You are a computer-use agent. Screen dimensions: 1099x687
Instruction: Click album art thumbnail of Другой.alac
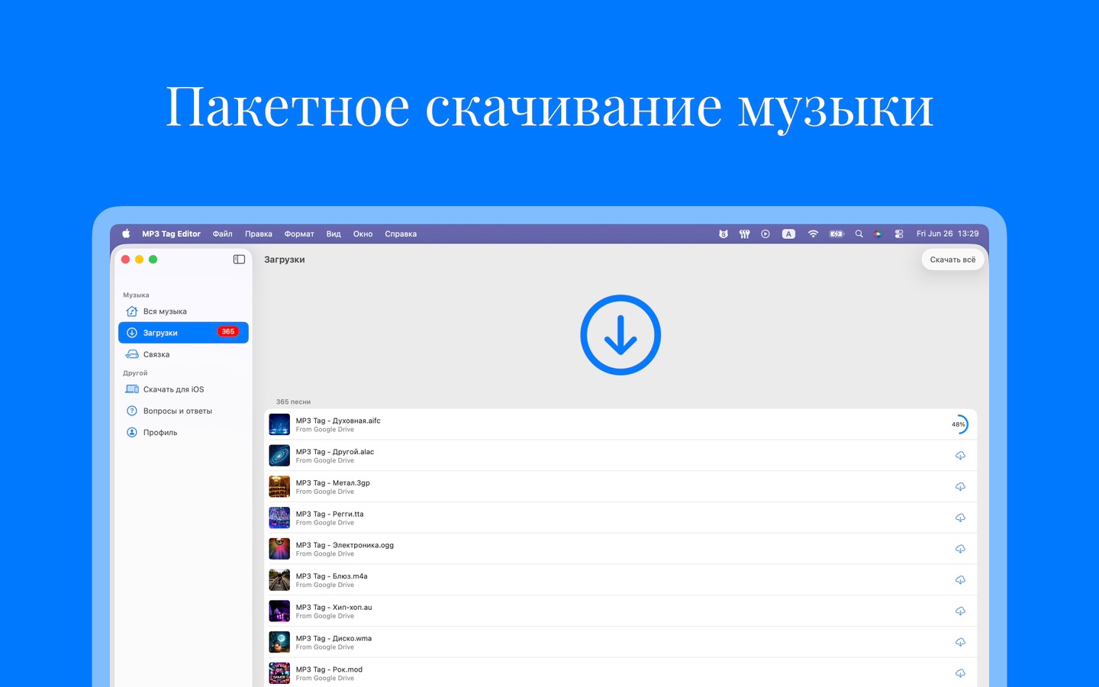point(279,456)
